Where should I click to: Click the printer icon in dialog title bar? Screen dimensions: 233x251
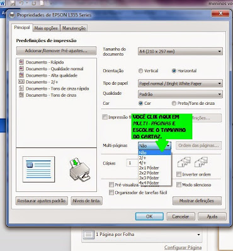point(12,15)
